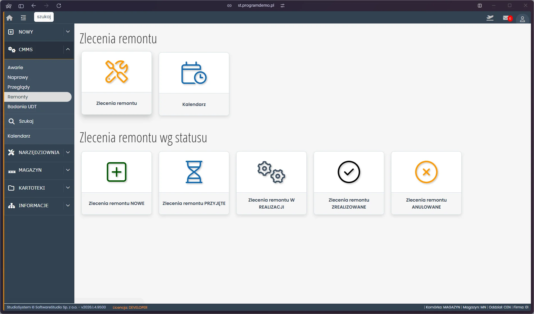This screenshot has width=534, height=314.
Task: Open Zlecenia remontu ANULOWANE
Action: (426, 203)
